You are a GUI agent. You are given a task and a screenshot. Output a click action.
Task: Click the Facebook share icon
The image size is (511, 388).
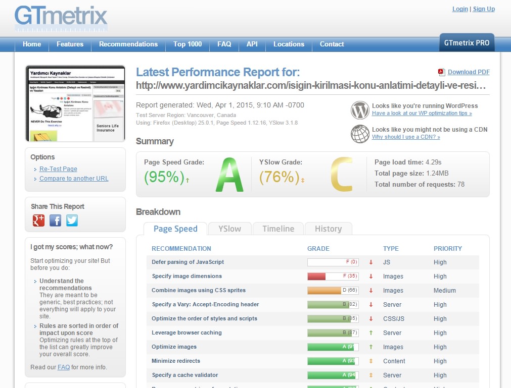click(x=56, y=220)
